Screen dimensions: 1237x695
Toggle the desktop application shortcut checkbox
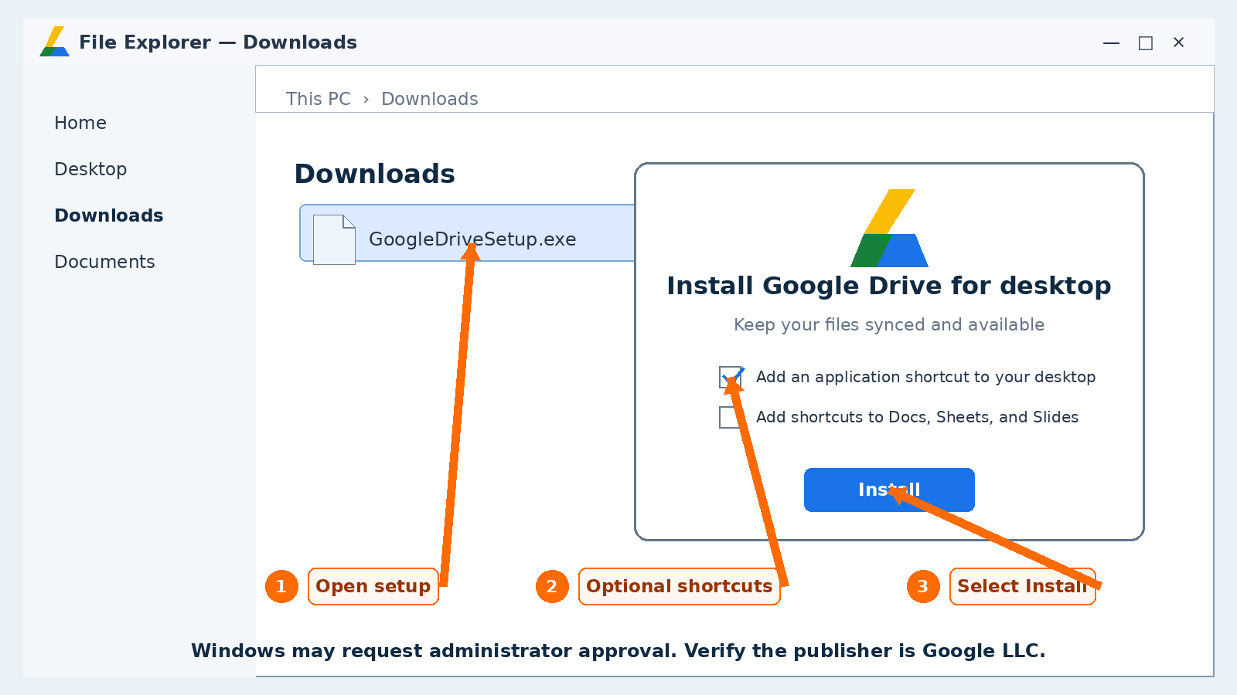pos(731,377)
